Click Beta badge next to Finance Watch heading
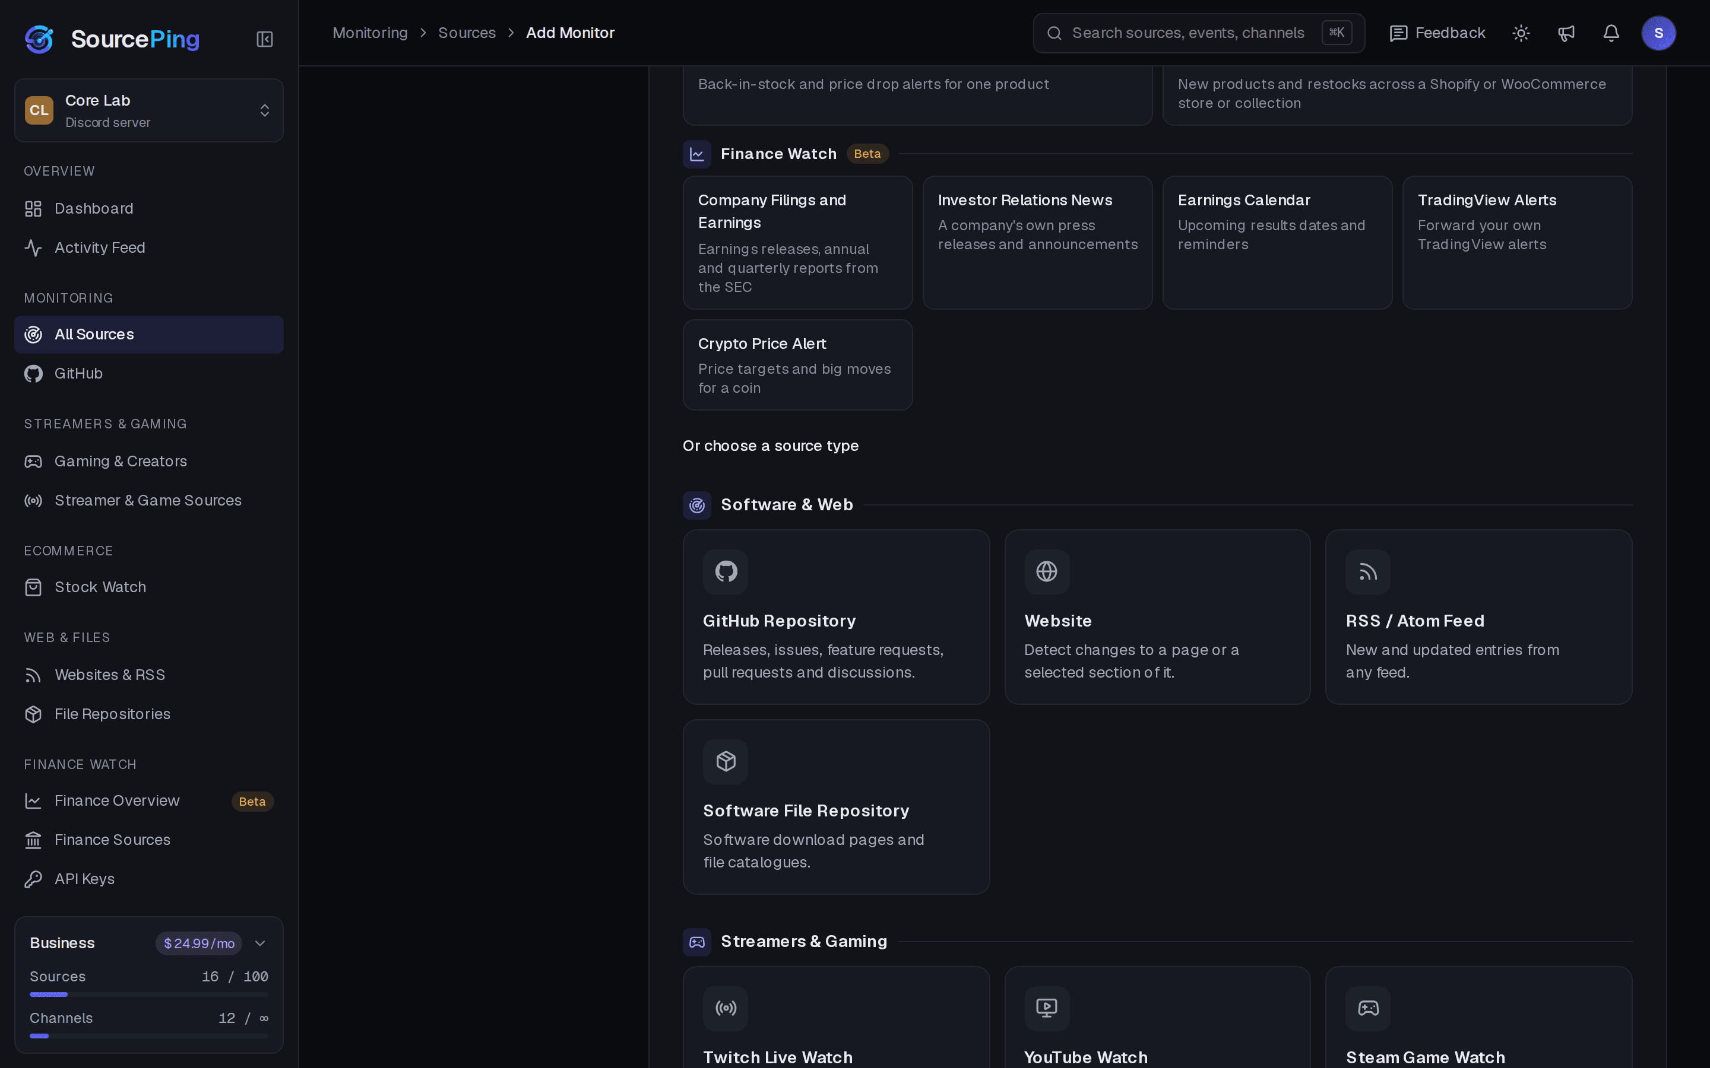This screenshot has height=1068, width=1710. (x=867, y=154)
